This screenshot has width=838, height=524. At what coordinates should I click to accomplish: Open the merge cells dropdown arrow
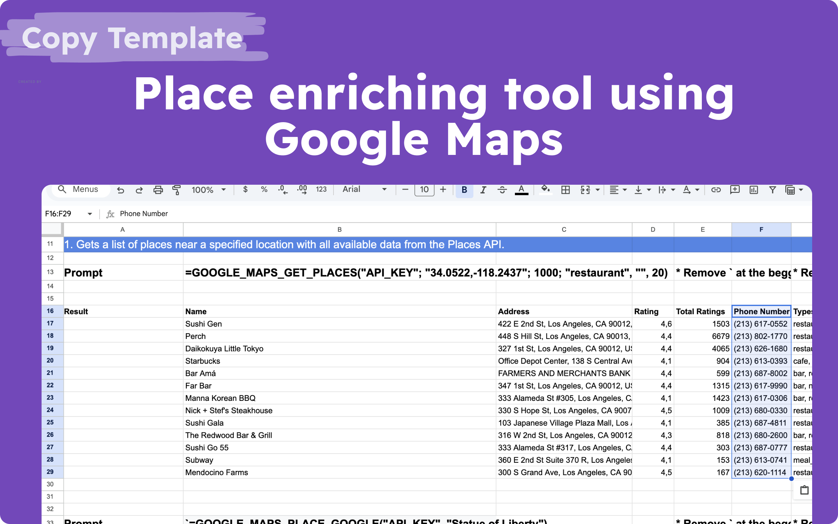click(x=598, y=190)
